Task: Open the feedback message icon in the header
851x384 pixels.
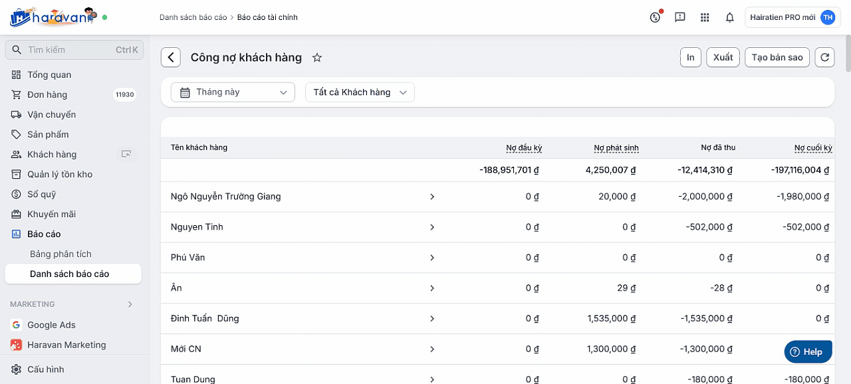Action: pyautogui.click(x=679, y=18)
